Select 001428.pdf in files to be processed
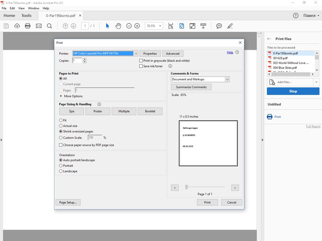The width and height of the screenshot is (322, 241). [280, 58]
